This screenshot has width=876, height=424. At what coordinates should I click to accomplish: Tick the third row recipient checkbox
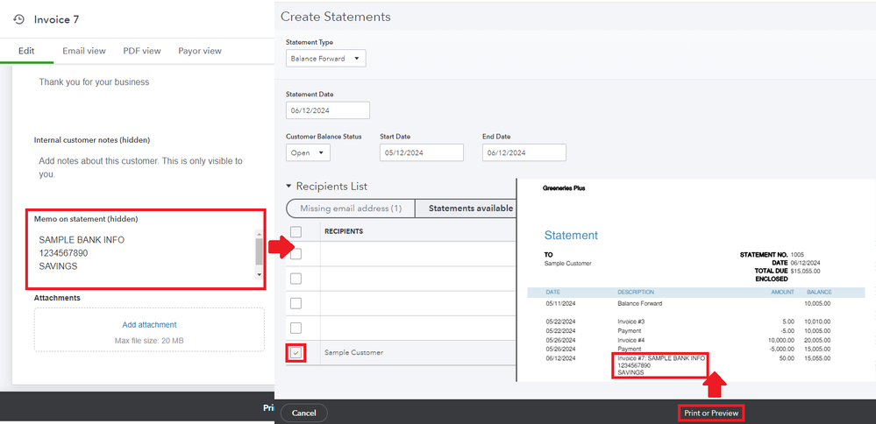296,303
